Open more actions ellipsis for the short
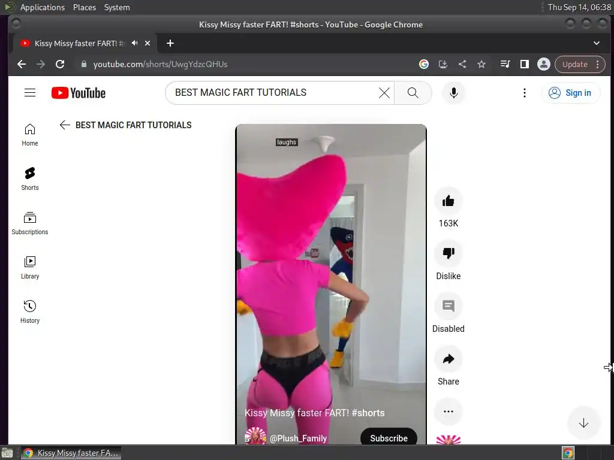Viewport: 614px width, 460px height. (x=449, y=411)
